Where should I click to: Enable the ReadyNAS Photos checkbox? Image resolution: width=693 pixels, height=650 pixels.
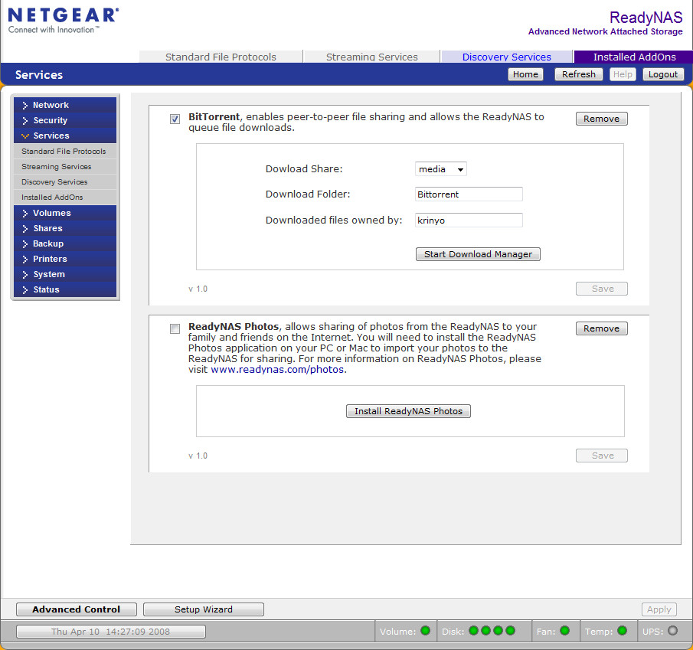175,328
